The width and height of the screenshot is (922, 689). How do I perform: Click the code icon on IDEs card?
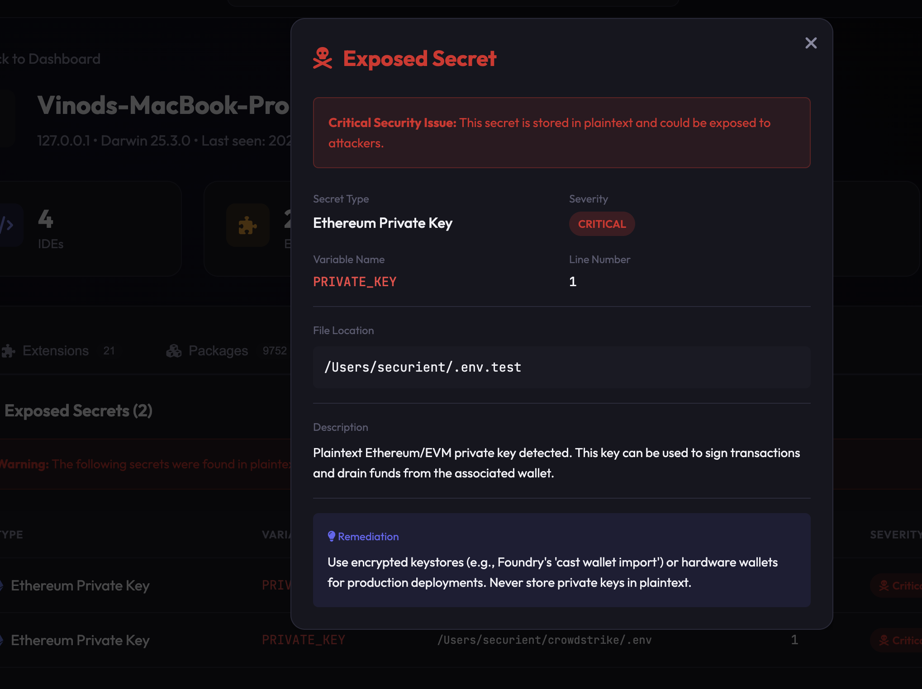(x=7, y=225)
